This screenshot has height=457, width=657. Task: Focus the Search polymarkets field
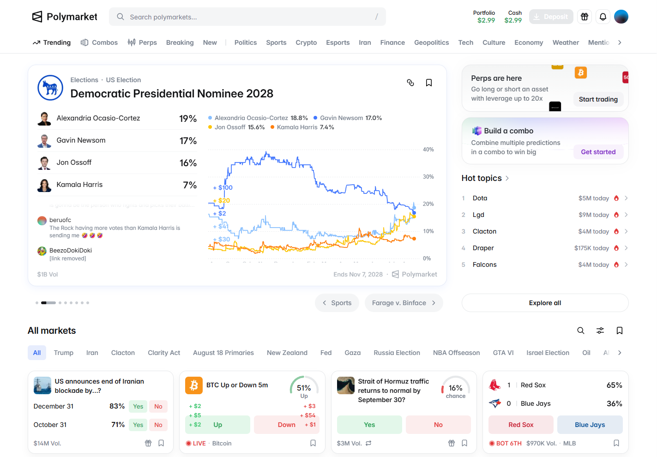tap(247, 17)
